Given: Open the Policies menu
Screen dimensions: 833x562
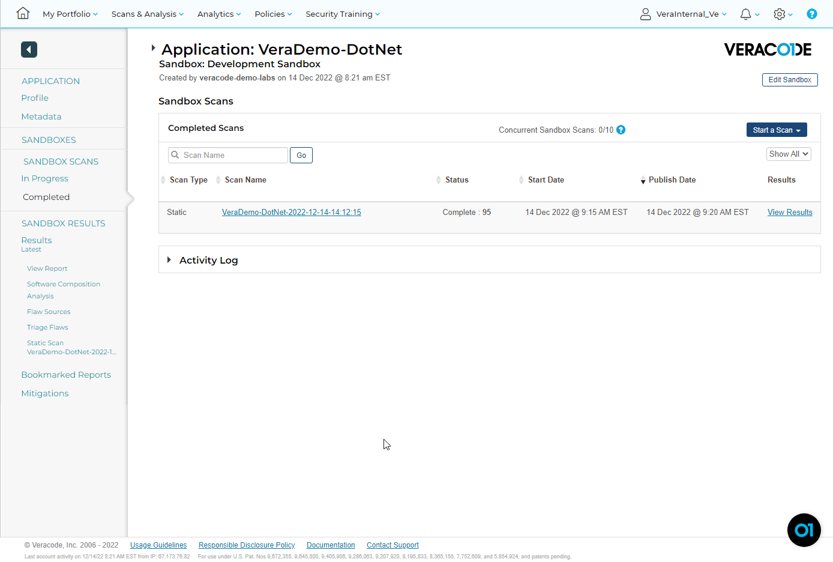Looking at the screenshot, I should (x=273, y=14).
